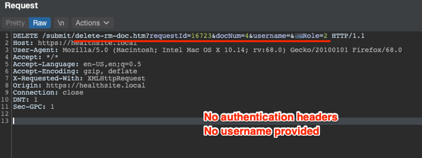Click the Sec-GPC header line
Image resolution: width=422 pixels, height=158 pixels.
tap(33, 106)
